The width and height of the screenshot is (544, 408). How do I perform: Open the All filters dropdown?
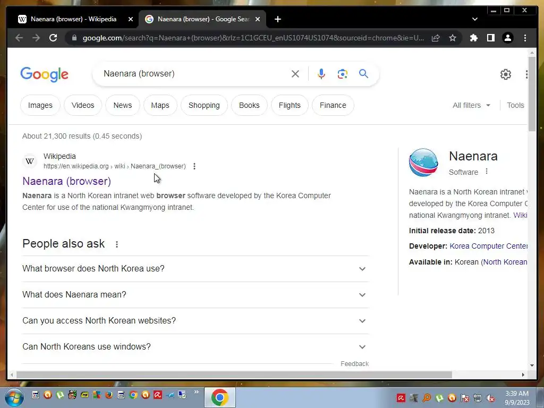click(471, 105)
